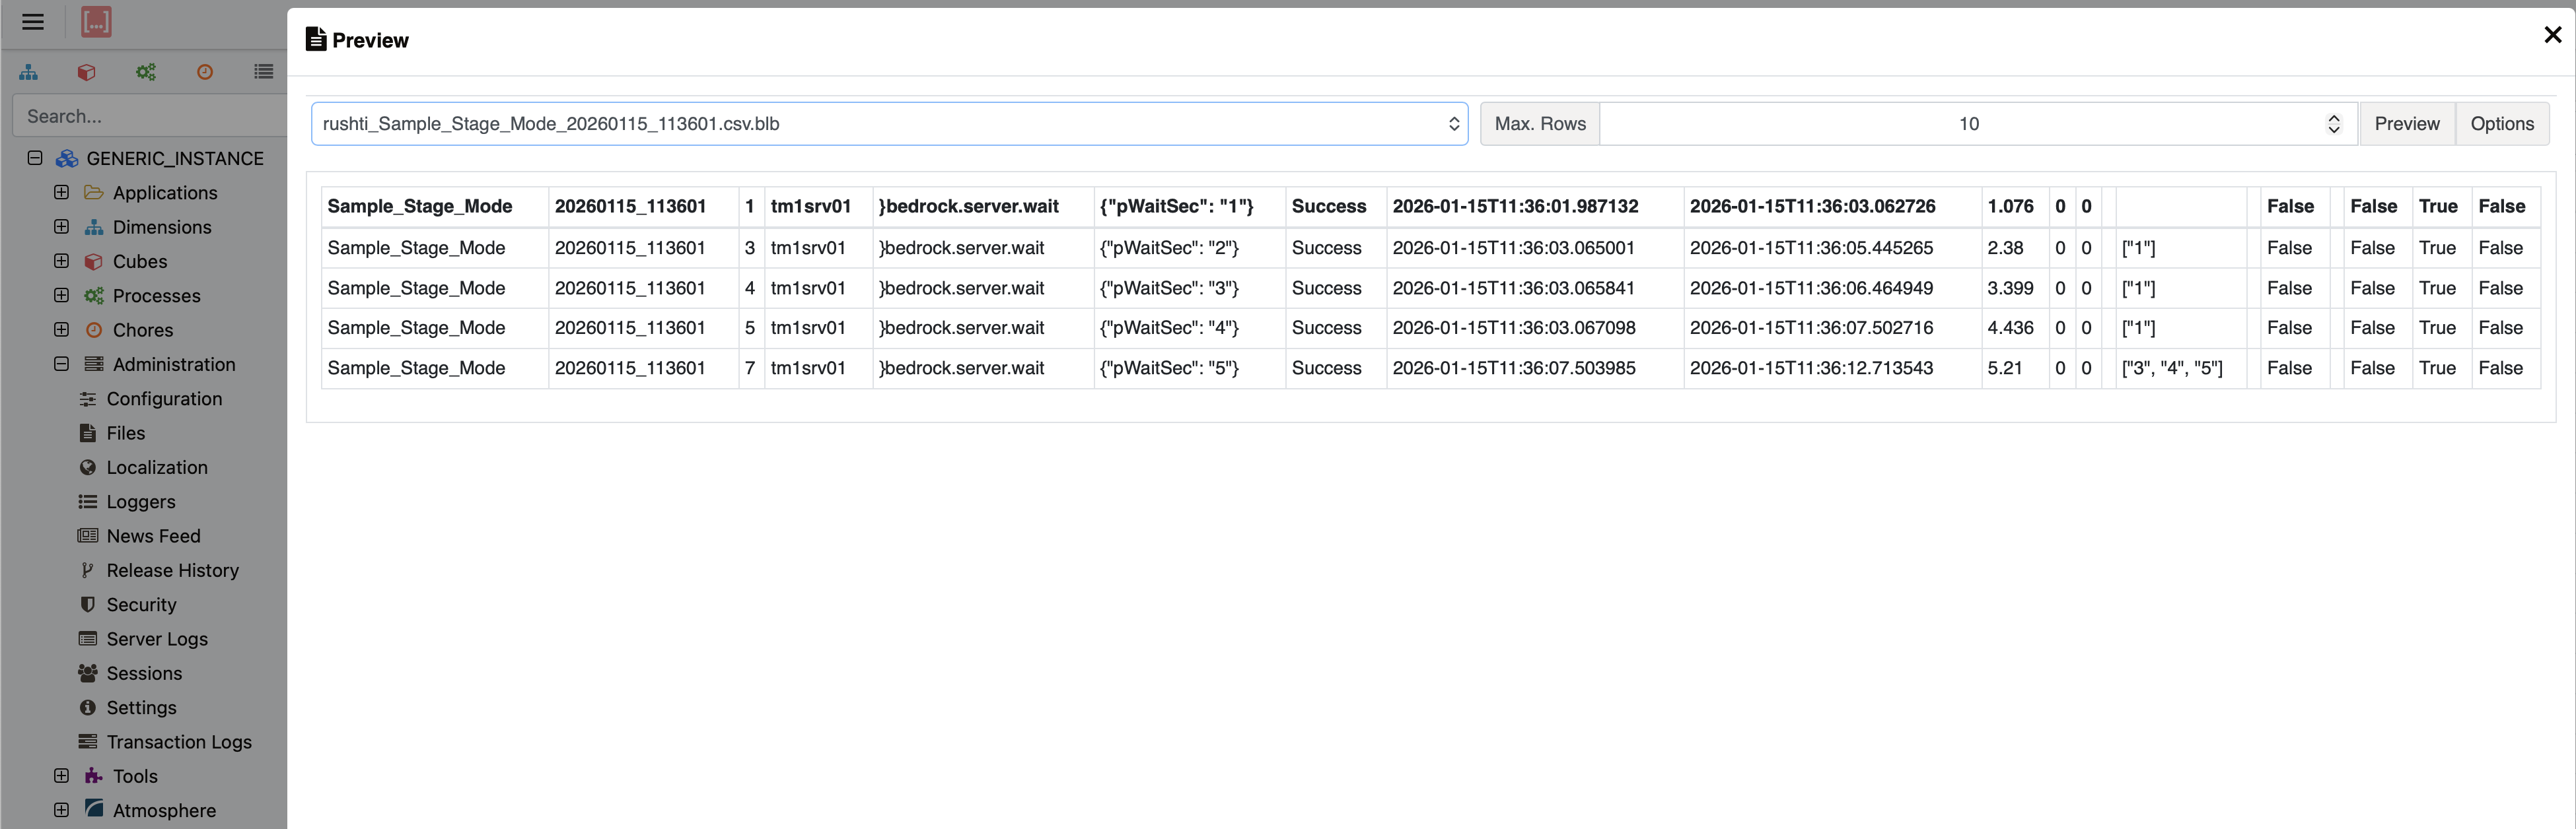Click the Preview button

coord(2406,124)
